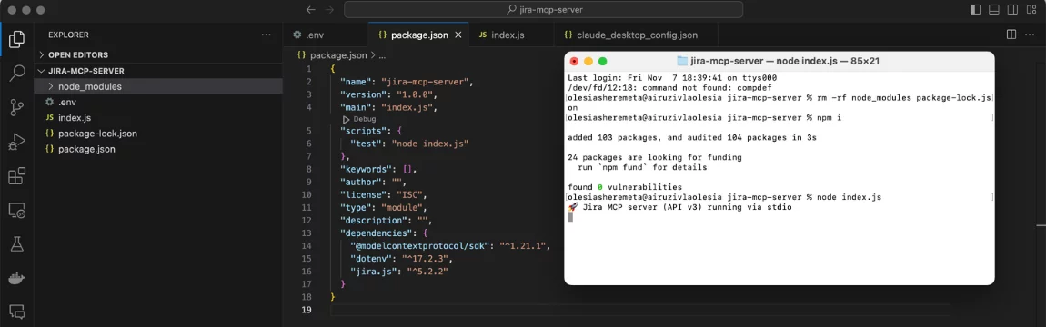Click the gear icon on .env tab

click(x=297, y=35)
